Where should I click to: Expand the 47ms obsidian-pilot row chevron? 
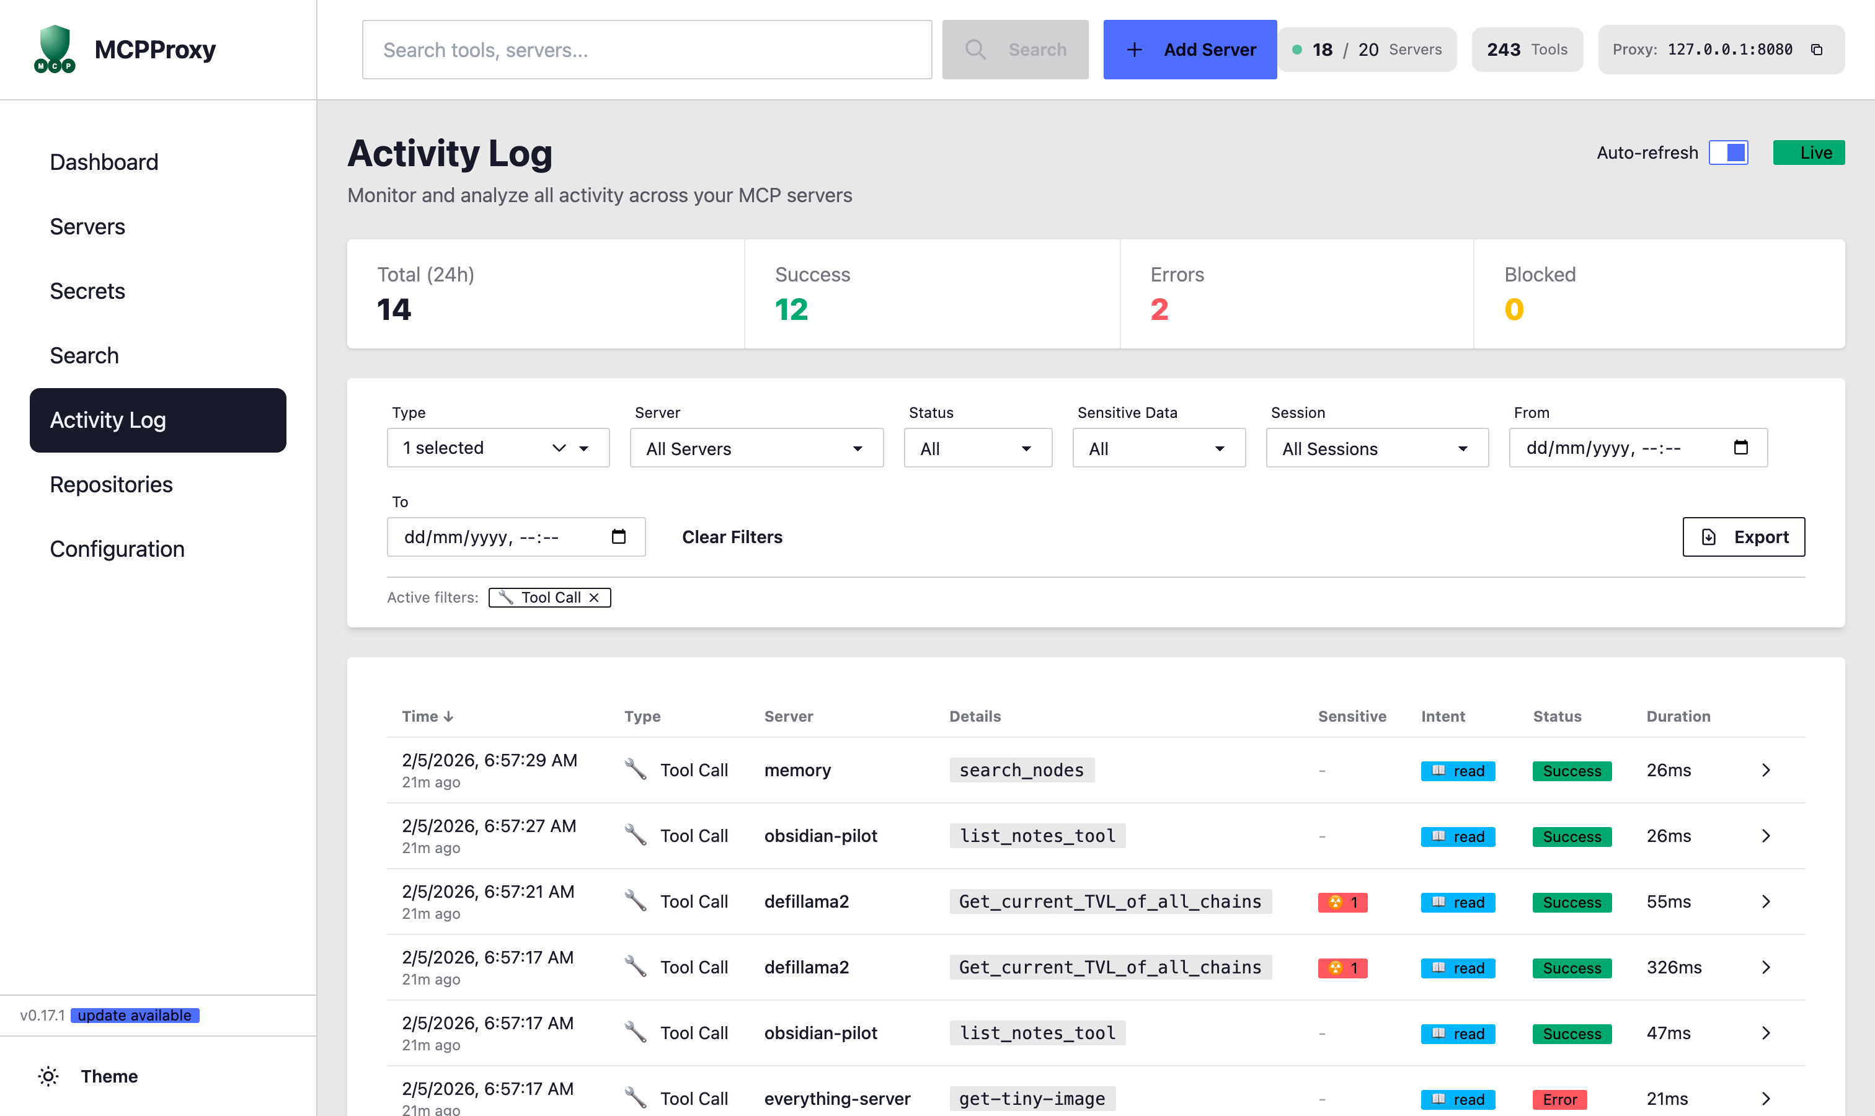pos(1765,1032)
